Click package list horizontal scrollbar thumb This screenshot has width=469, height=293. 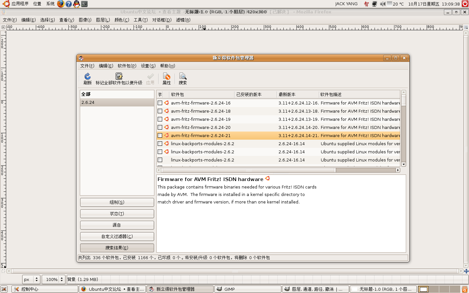[249, 170]
